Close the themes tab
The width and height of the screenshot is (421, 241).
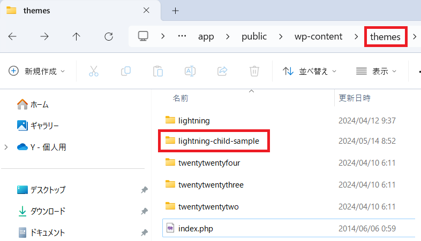pos(146,11)
